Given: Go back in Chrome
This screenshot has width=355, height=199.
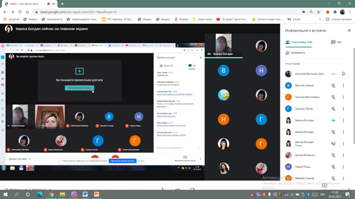Looking at the screenshot, I should point(5,12).
